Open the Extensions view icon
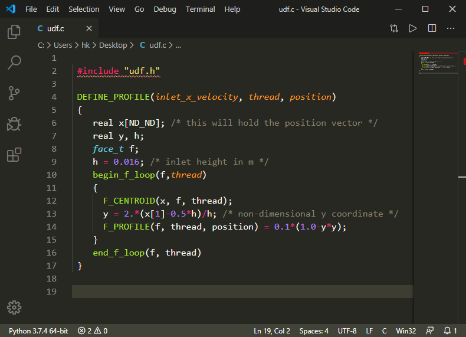The width and height of the screenshot is (466, 337). coord(14,155)
